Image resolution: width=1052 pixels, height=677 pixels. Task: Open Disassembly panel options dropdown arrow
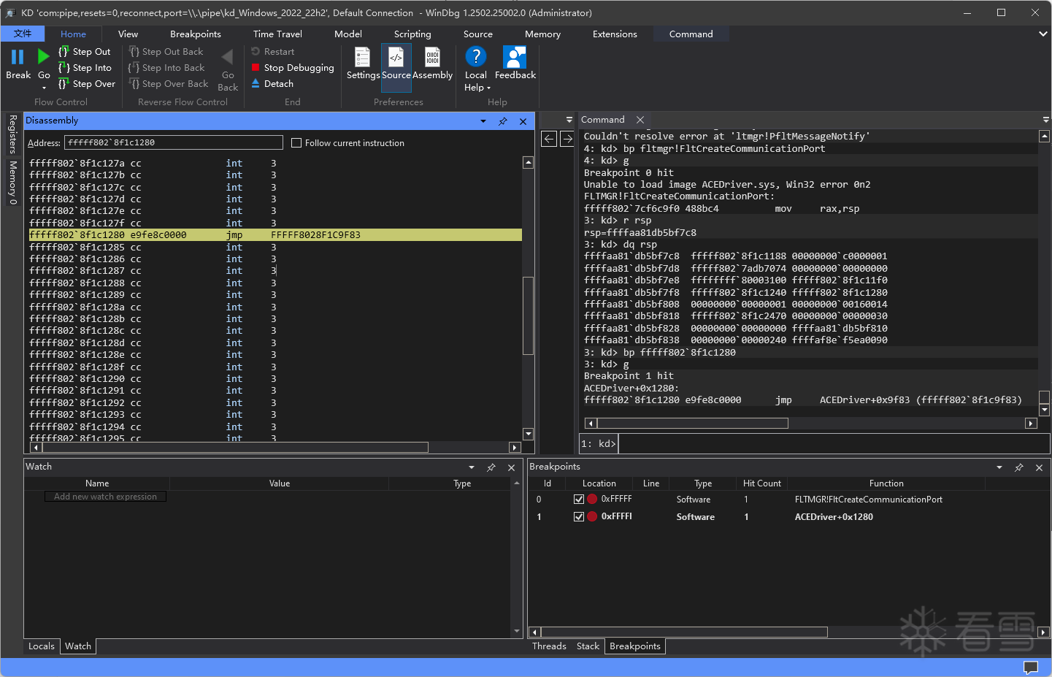tap(483, 121)
